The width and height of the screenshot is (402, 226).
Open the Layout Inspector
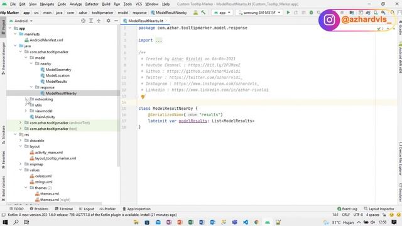[x=379, y=209]
